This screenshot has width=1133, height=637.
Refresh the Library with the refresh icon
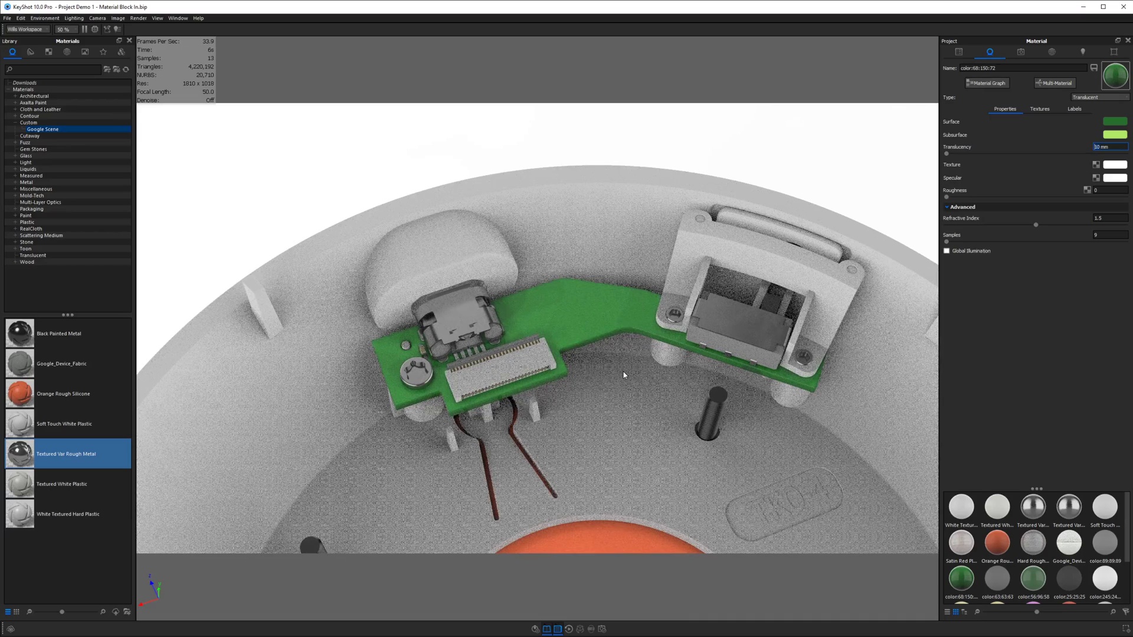pos(126,69)
